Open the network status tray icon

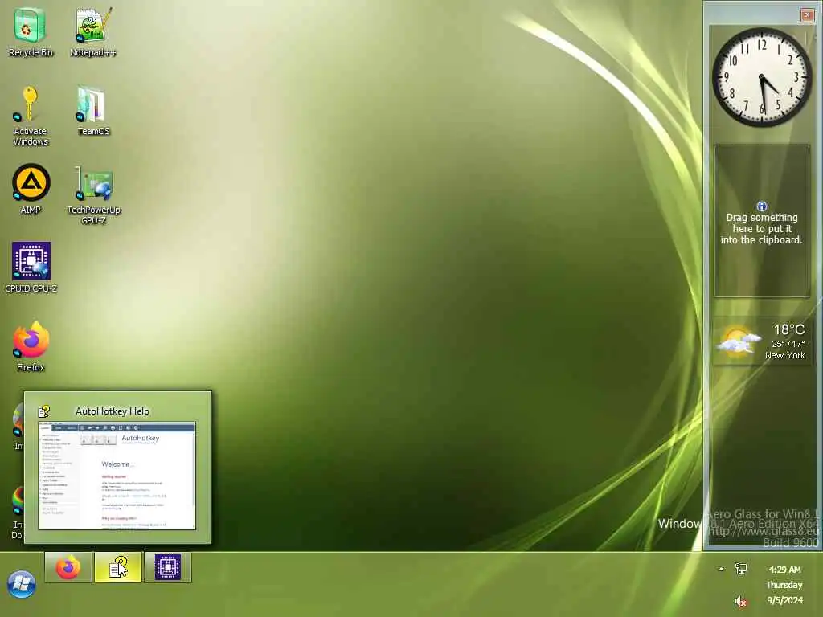point(741,569)
